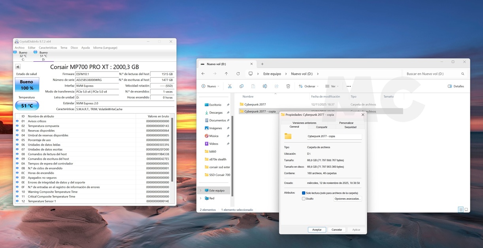Switch to the Seguridad tab

coord(350,127)
